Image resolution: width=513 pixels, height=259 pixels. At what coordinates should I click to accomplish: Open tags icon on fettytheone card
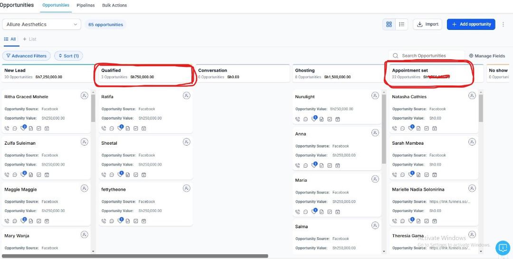coord(120,221)
